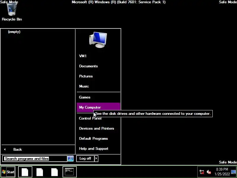Click the taskbar clock showing 8:39 PM
237x178 pixels.
[x=222, y=172]
